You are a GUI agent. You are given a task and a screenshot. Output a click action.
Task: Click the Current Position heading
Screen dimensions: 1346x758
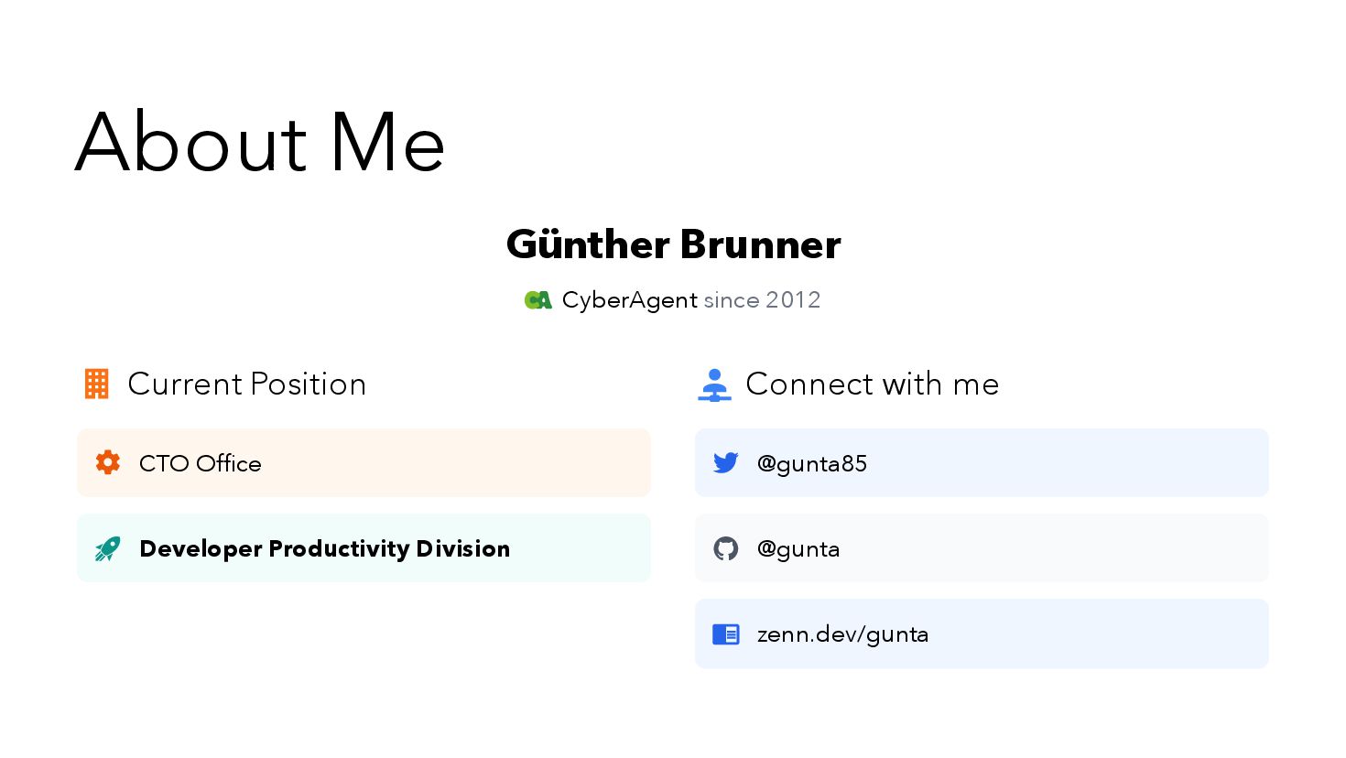click(x=247, y=384)
